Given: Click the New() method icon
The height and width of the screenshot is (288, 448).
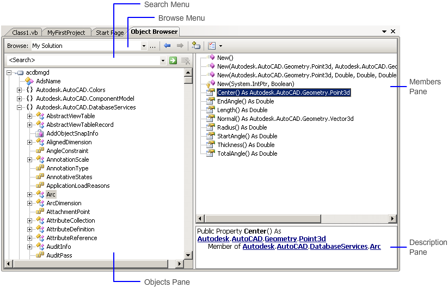Looking at the screenshot, I should point(212,57).
